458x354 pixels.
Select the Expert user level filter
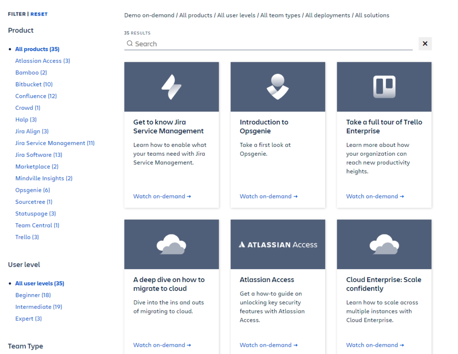pos(28,318)
